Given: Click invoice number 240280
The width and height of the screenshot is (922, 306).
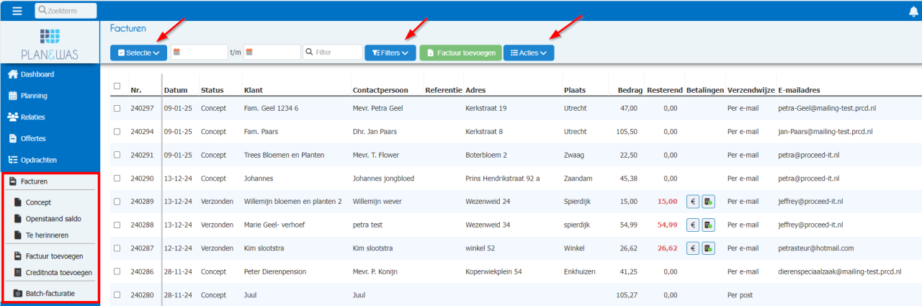Looking at the screenshot, I should point(142,295).
